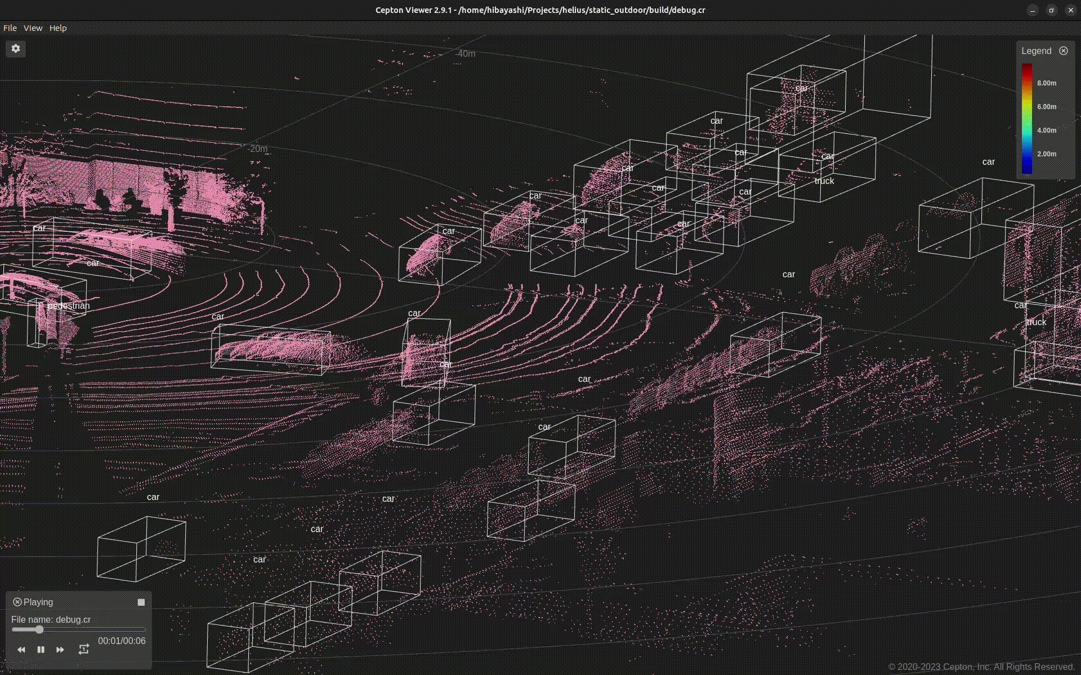Maximize the Cepton Viewer window
The height and width of the screenshot is (675, 1081).
pos(1051,10)
